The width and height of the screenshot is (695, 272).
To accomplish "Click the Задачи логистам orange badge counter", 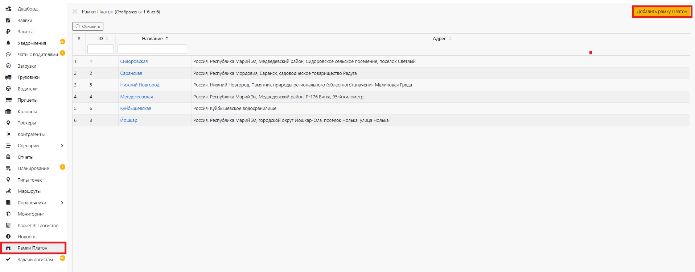I will [62, 258].
